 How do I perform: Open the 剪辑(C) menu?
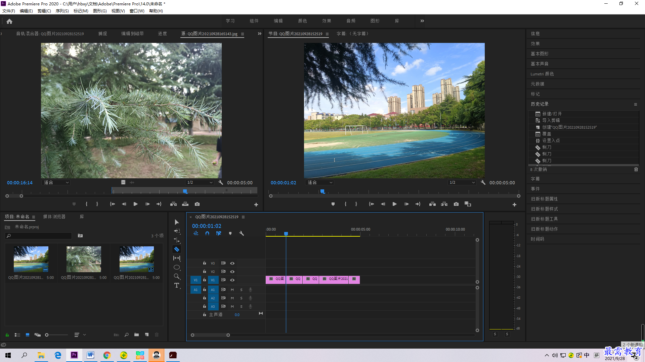coord(44,11)
